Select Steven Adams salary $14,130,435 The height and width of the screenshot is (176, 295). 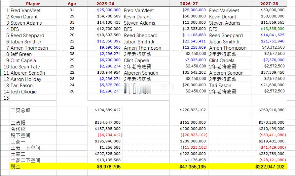(109, 22)
